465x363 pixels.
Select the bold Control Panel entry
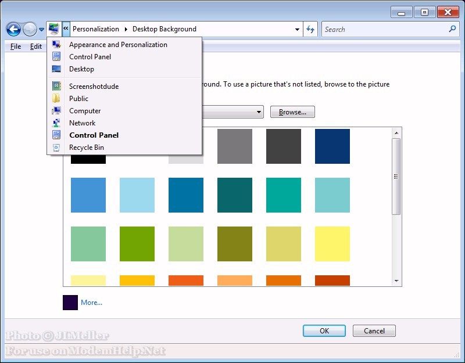click(x=124, y=135)
